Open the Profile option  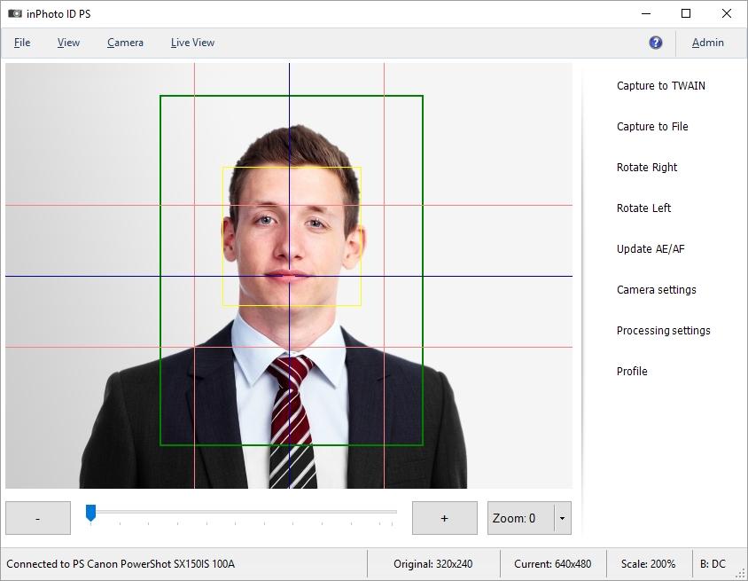(632, 372)
